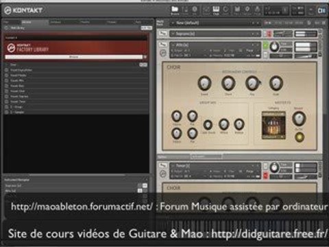This screenshot has width=329, height=247.
Task: Open the Master section from the header toolbar
Action: [185, 10]
